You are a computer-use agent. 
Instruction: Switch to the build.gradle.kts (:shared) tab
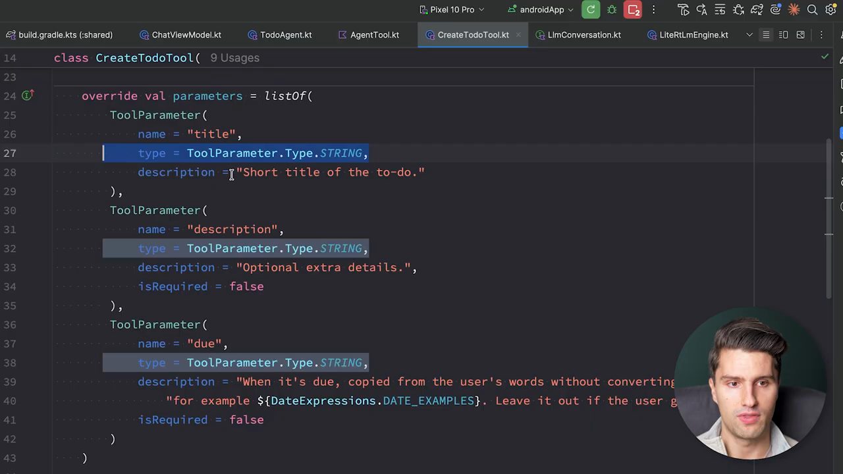point(59,35)
